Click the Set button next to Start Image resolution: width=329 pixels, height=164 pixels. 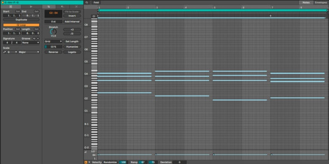click(18, 11)
